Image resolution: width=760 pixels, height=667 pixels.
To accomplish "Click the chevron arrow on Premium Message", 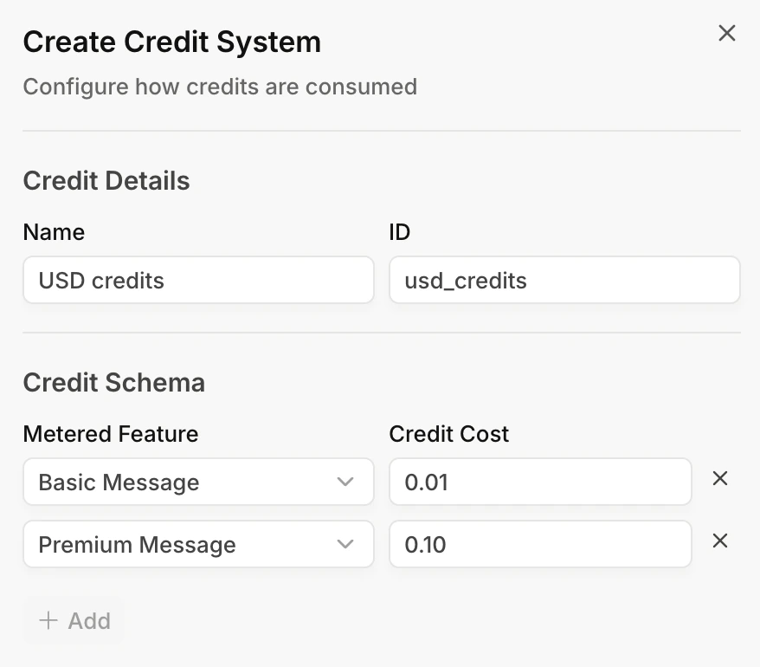I will [x=345, y=544].
